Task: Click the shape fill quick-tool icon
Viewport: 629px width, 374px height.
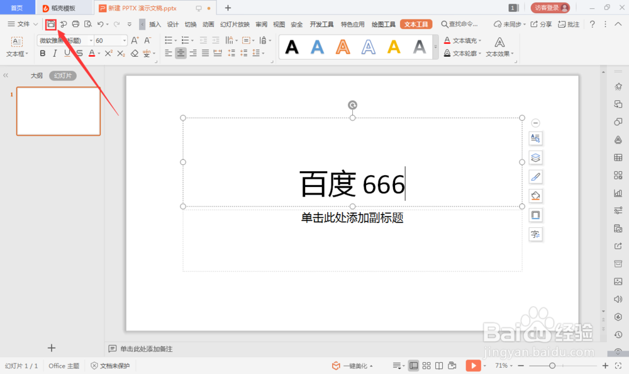Action: point(535,196)
